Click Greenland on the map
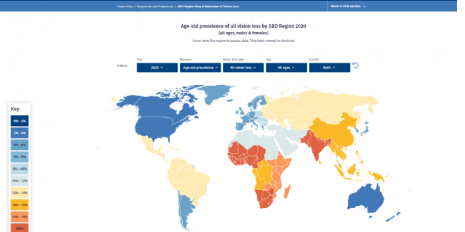465x232 pixels. click(215, 93)
